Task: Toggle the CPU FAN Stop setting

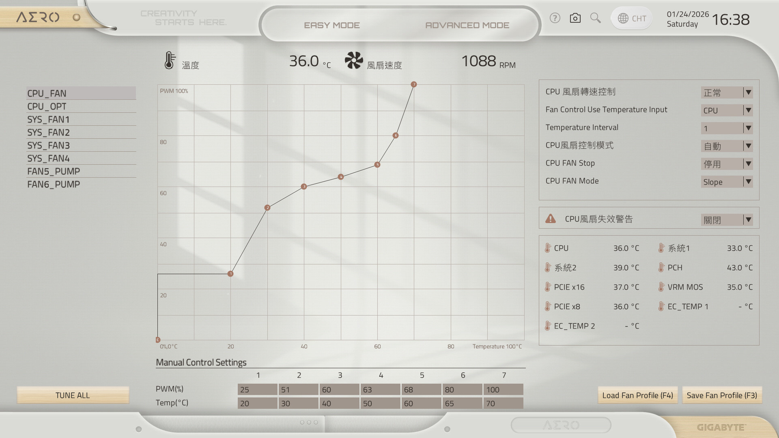Action: (726, 164)
